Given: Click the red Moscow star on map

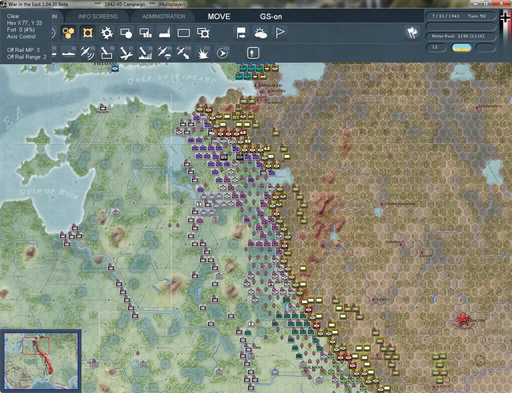Looking at the screenshot, I should coord(462,319).
